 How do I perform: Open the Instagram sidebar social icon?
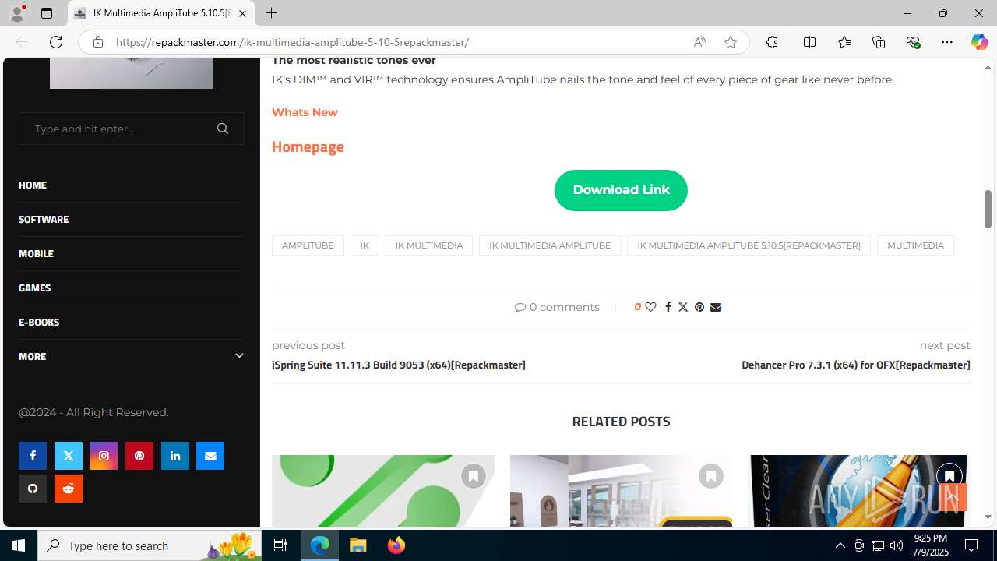pyautogui.click(x=104, y=456)
